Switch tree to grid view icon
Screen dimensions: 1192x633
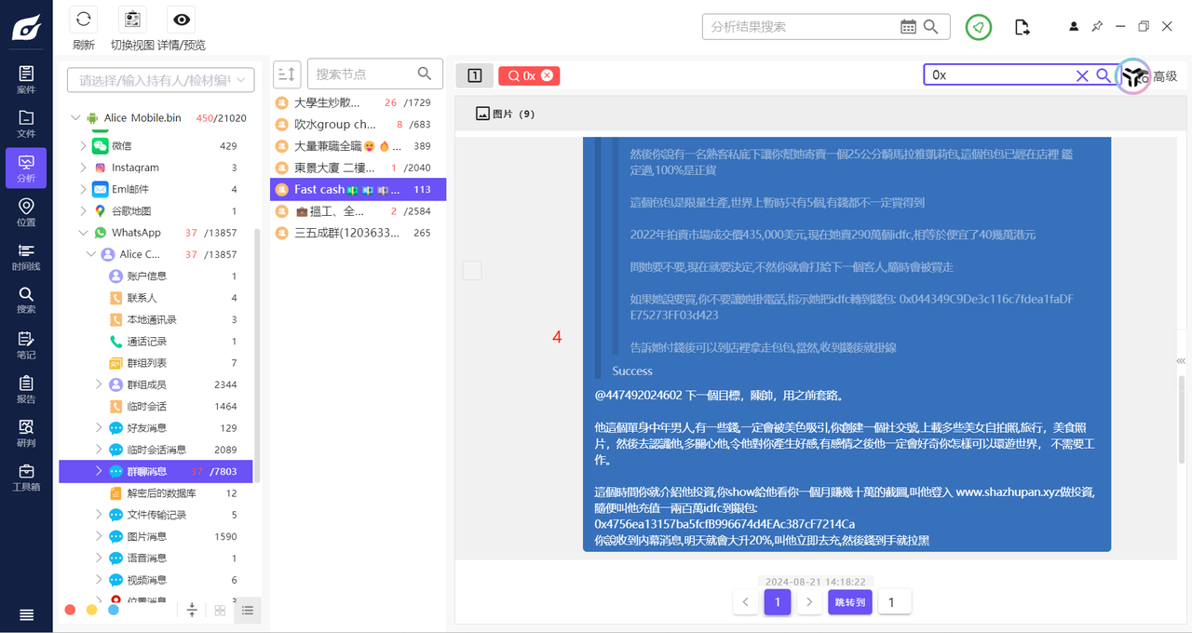(220, 611)
